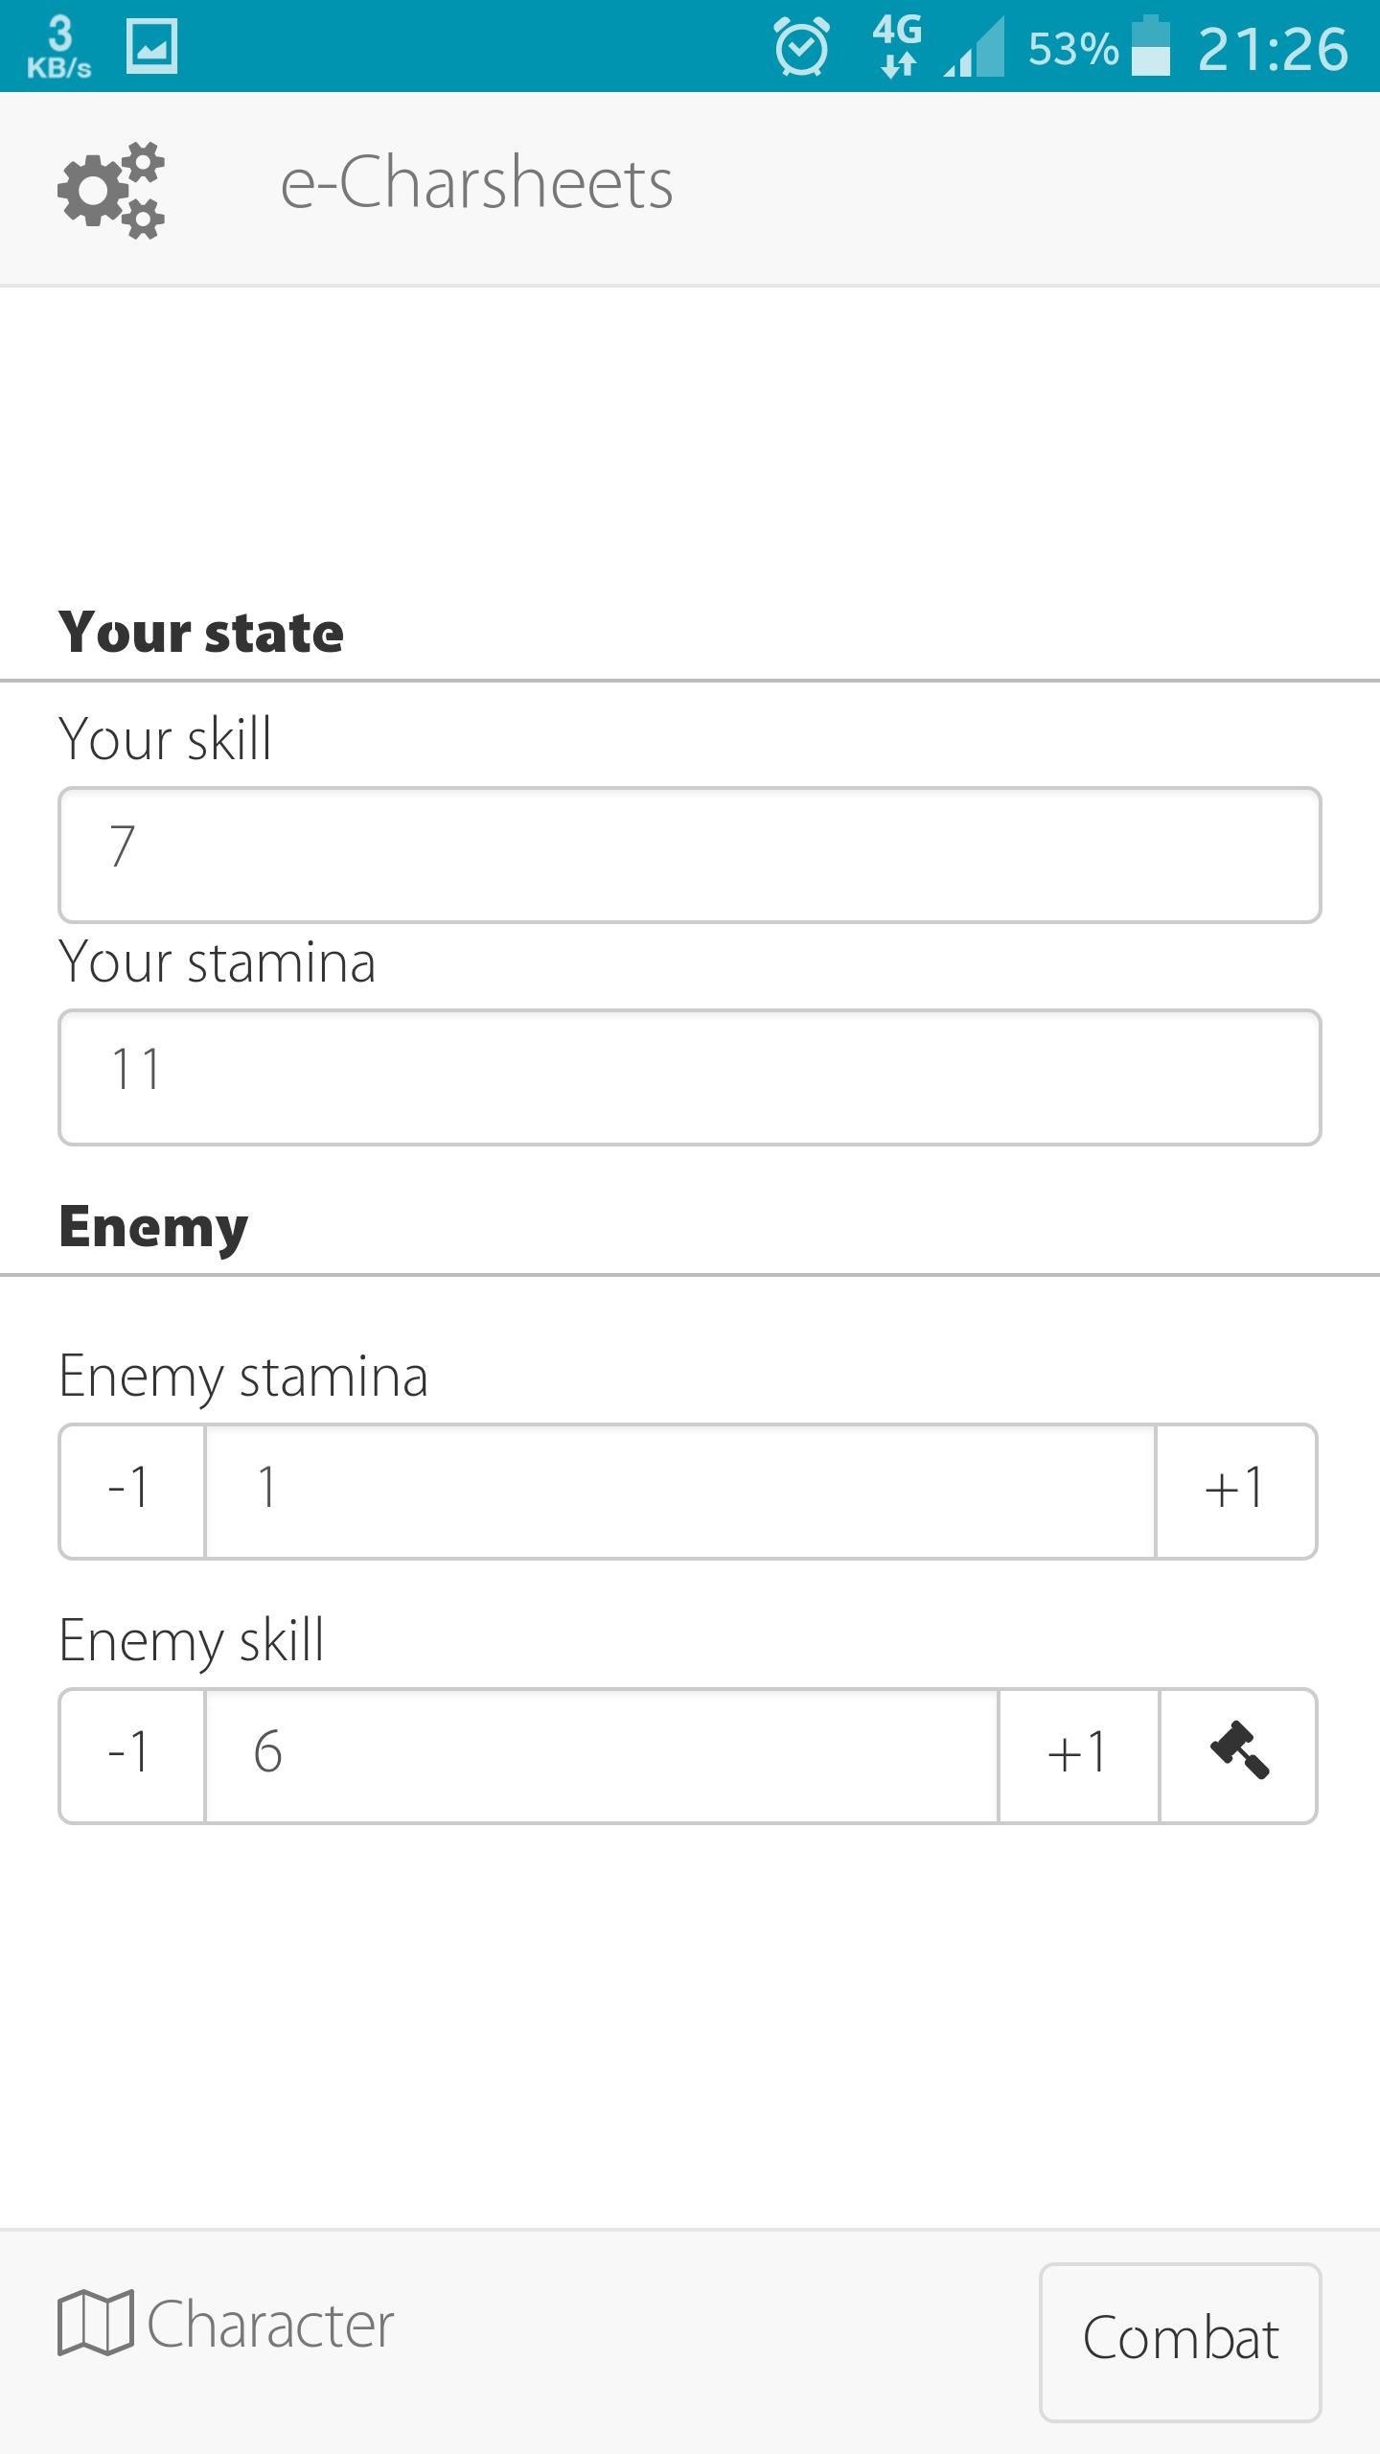Open the settings gears icon
Screen dimensions: 1380x2454
coord(112,190)
